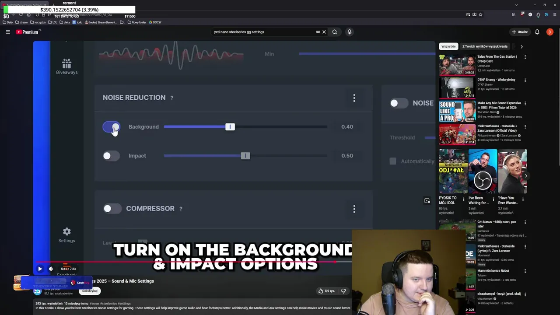List all tabs with chevron button
560x315 pixels.
(x=517, y=5)
